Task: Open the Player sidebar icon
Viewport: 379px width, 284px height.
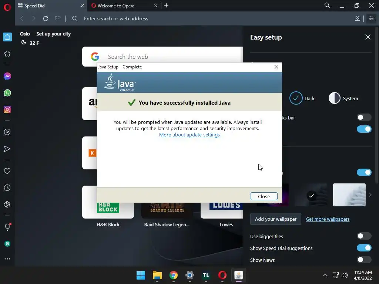Action: coord(7,132)
